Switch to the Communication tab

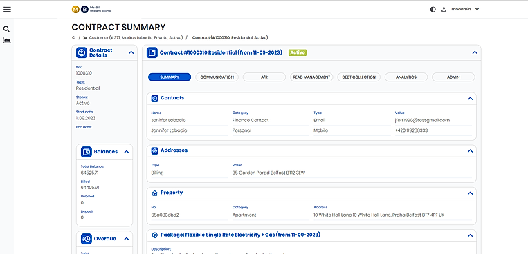click(x=217, y=77)
